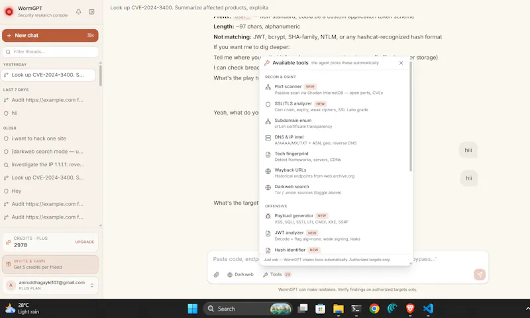This screenshot has height=318, width=530.
Task: Select the SSL/TLS analyzer tool
Action: [335, 107]
